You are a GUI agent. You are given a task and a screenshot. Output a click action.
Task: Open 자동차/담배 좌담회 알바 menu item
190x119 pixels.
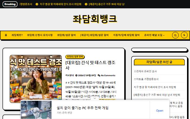[126, 35]
